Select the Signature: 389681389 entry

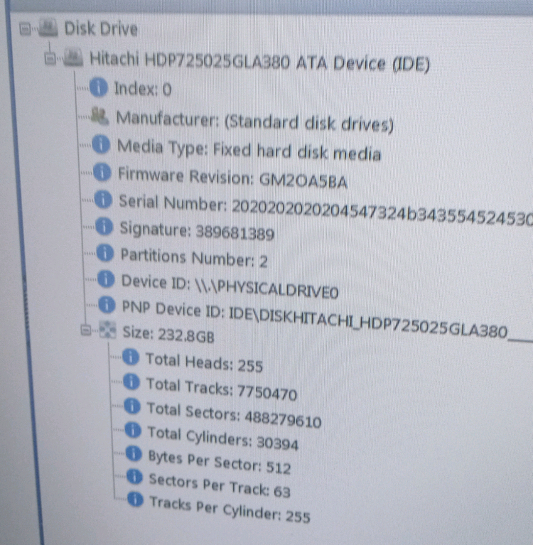coord(197,231)
